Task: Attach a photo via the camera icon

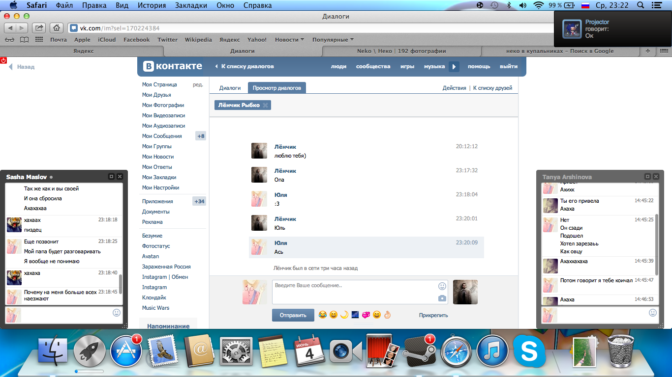Action: pos(442,298)
